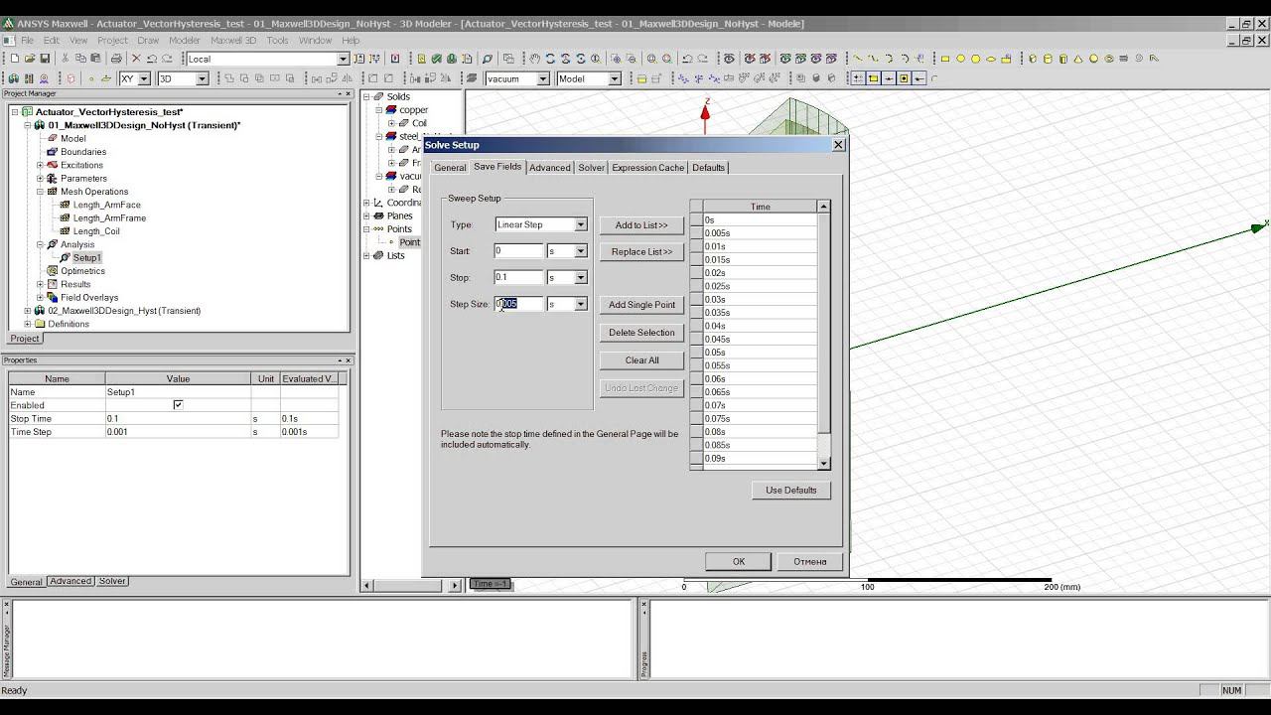The height and width of the screenshot is (715, 1271).
Task: Click the Clear All button
Action: (x=641, y=360)
